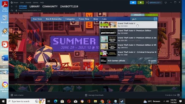Open the ZAKIBOTT1219 profile tab
The width and height of the screenshot is (185, 104).
[69, 6]
